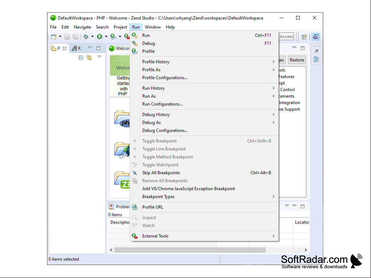Open the New toolbar dropdown arrow

[x=60, y=37]
